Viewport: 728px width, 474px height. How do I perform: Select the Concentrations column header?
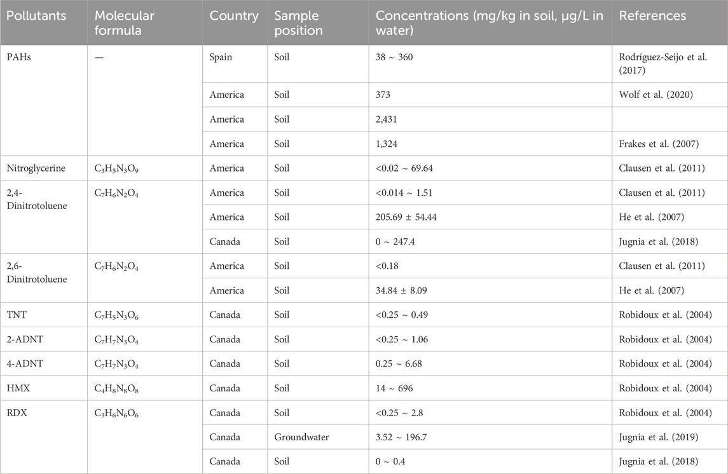(490, 23)
